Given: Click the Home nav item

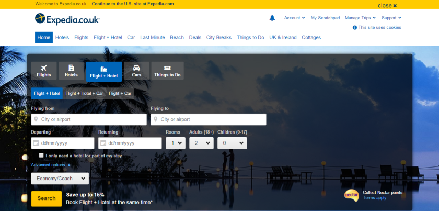Looking at the screenshot, I should click(x=44, y=37).
